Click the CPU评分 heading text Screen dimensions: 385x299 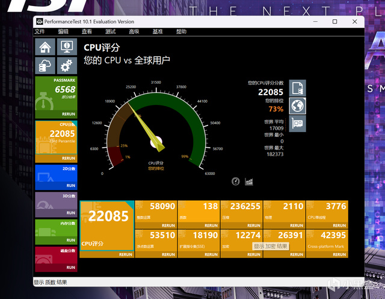(x=102, y=48)
